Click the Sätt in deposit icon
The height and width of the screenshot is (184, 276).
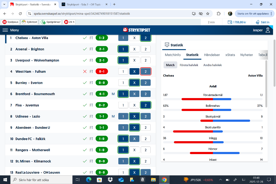click(257, 22)
